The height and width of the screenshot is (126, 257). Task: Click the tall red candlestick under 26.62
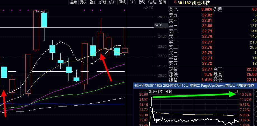36,30
